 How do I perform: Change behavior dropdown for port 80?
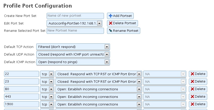click(98, 89)
